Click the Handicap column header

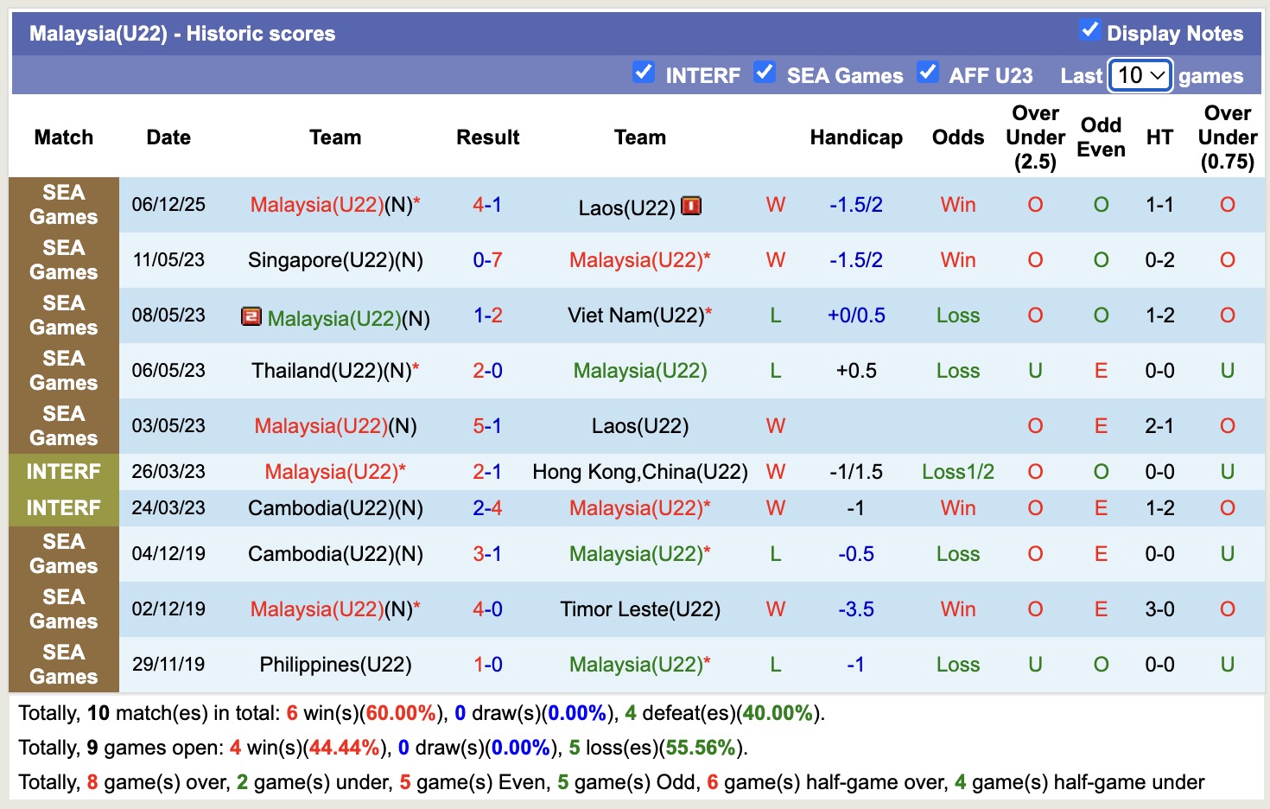click(x=855, y=137)
